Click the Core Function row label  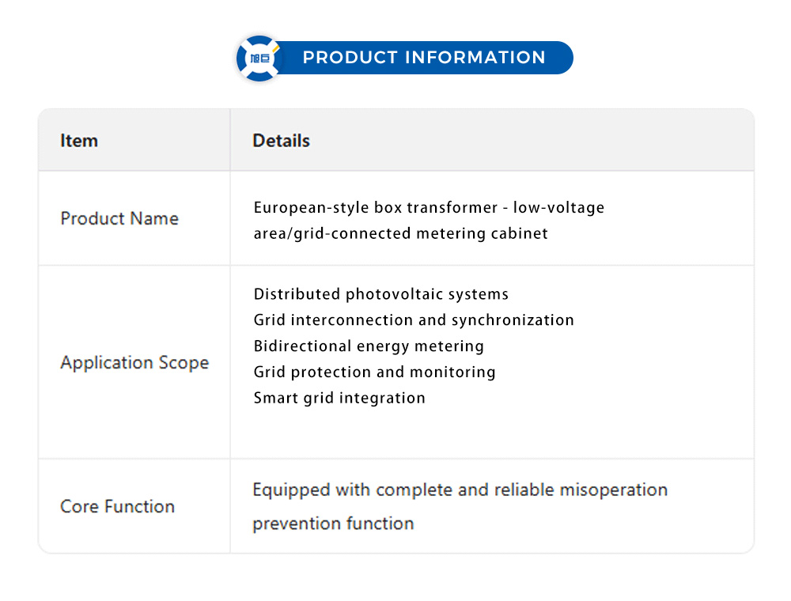point(117,507)
